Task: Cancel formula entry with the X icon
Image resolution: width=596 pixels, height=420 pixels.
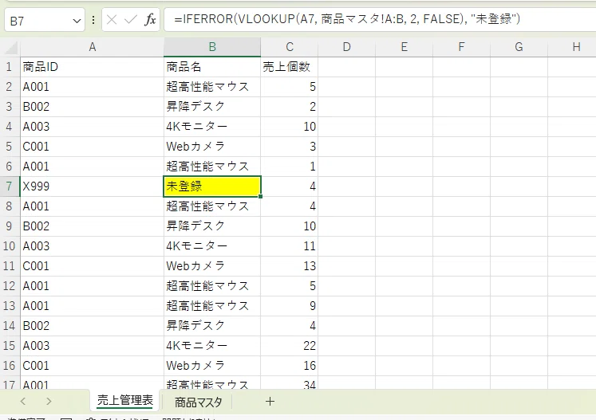Action: tap(112, 19)
